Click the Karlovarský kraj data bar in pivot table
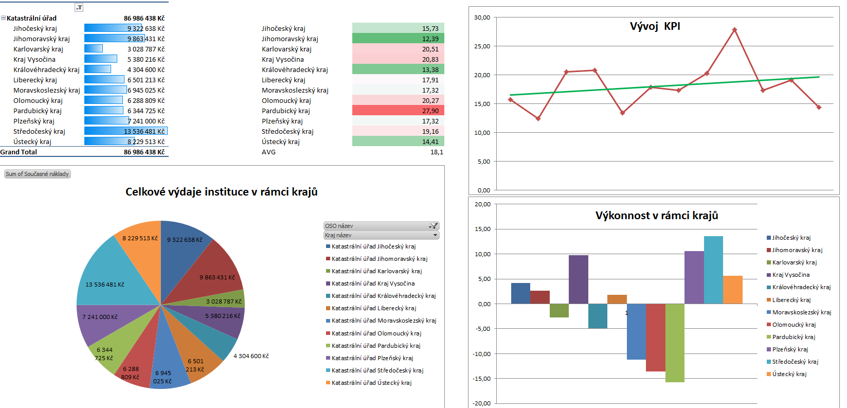This screenshot has height=408, width=847. pyautogui.click(x=93, y=49)
